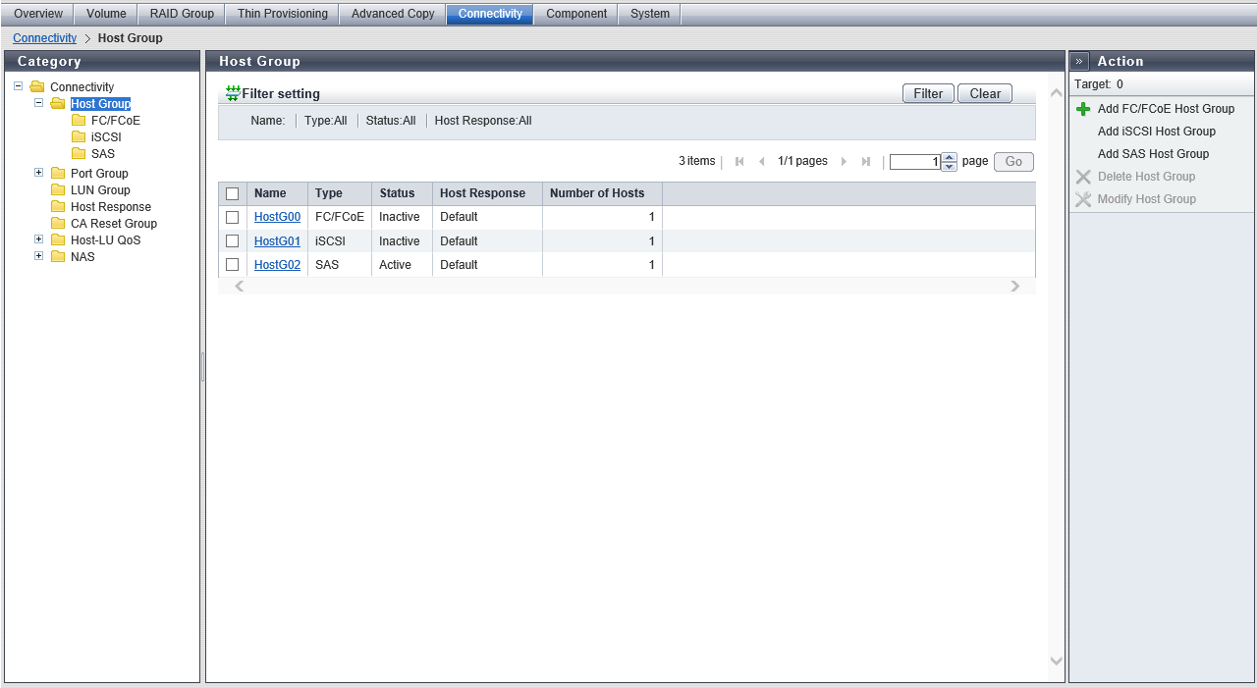This screenshot has width=1257, height=688.
Task: Expand the NAS tree node
Action: (x=39, y=256)
